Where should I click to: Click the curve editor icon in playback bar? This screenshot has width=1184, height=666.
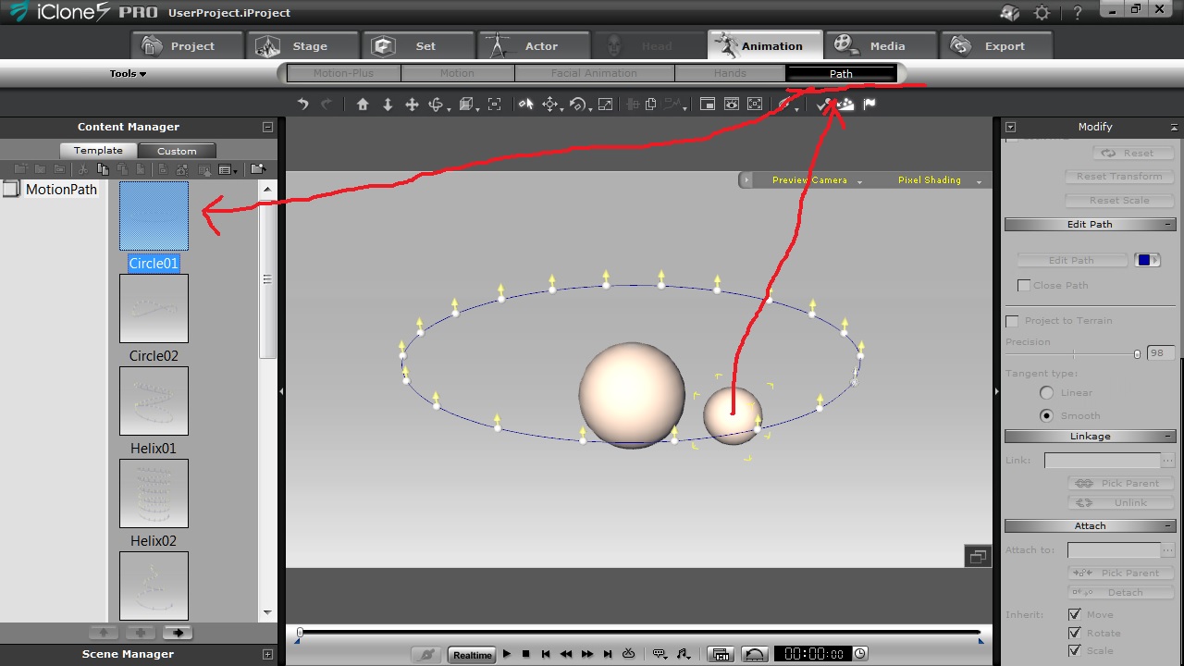click(755, 654)
